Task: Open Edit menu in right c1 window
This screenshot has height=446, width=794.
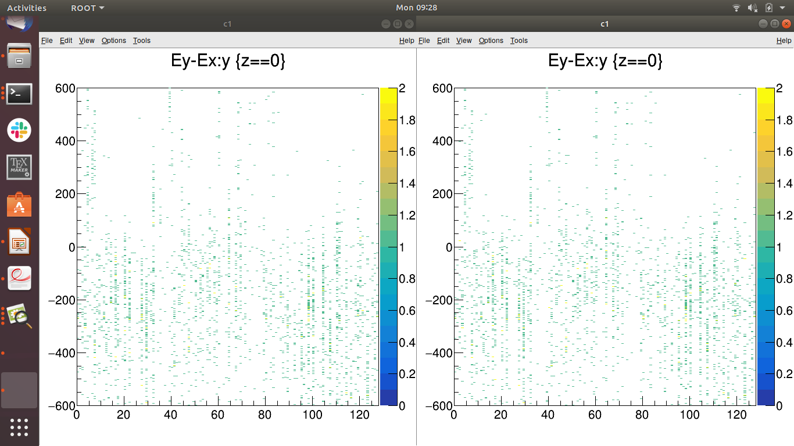Action: [444, 41]
